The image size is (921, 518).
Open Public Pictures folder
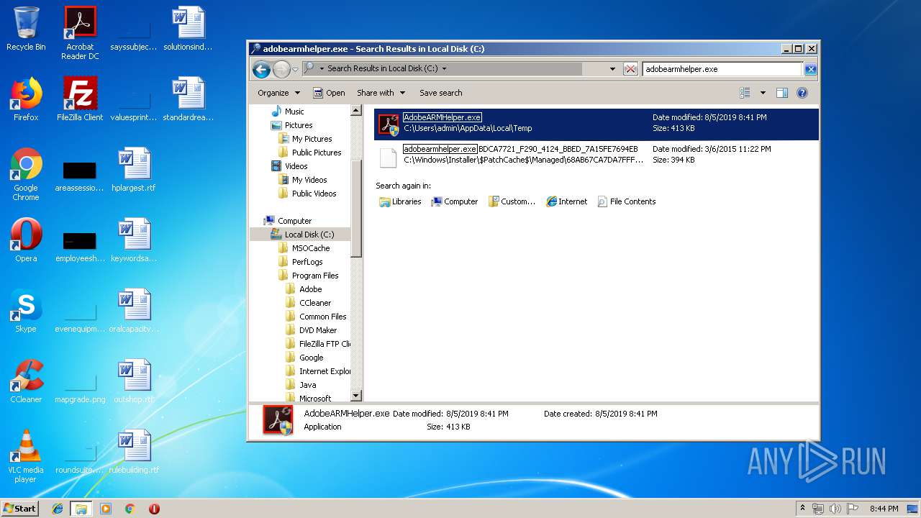coord(309,153)
